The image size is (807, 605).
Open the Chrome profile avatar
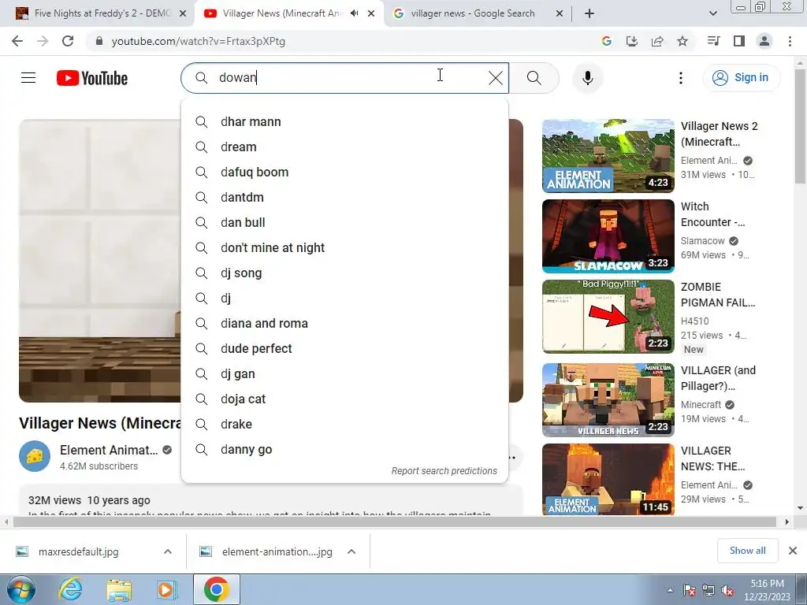click(x=764, y=41)
